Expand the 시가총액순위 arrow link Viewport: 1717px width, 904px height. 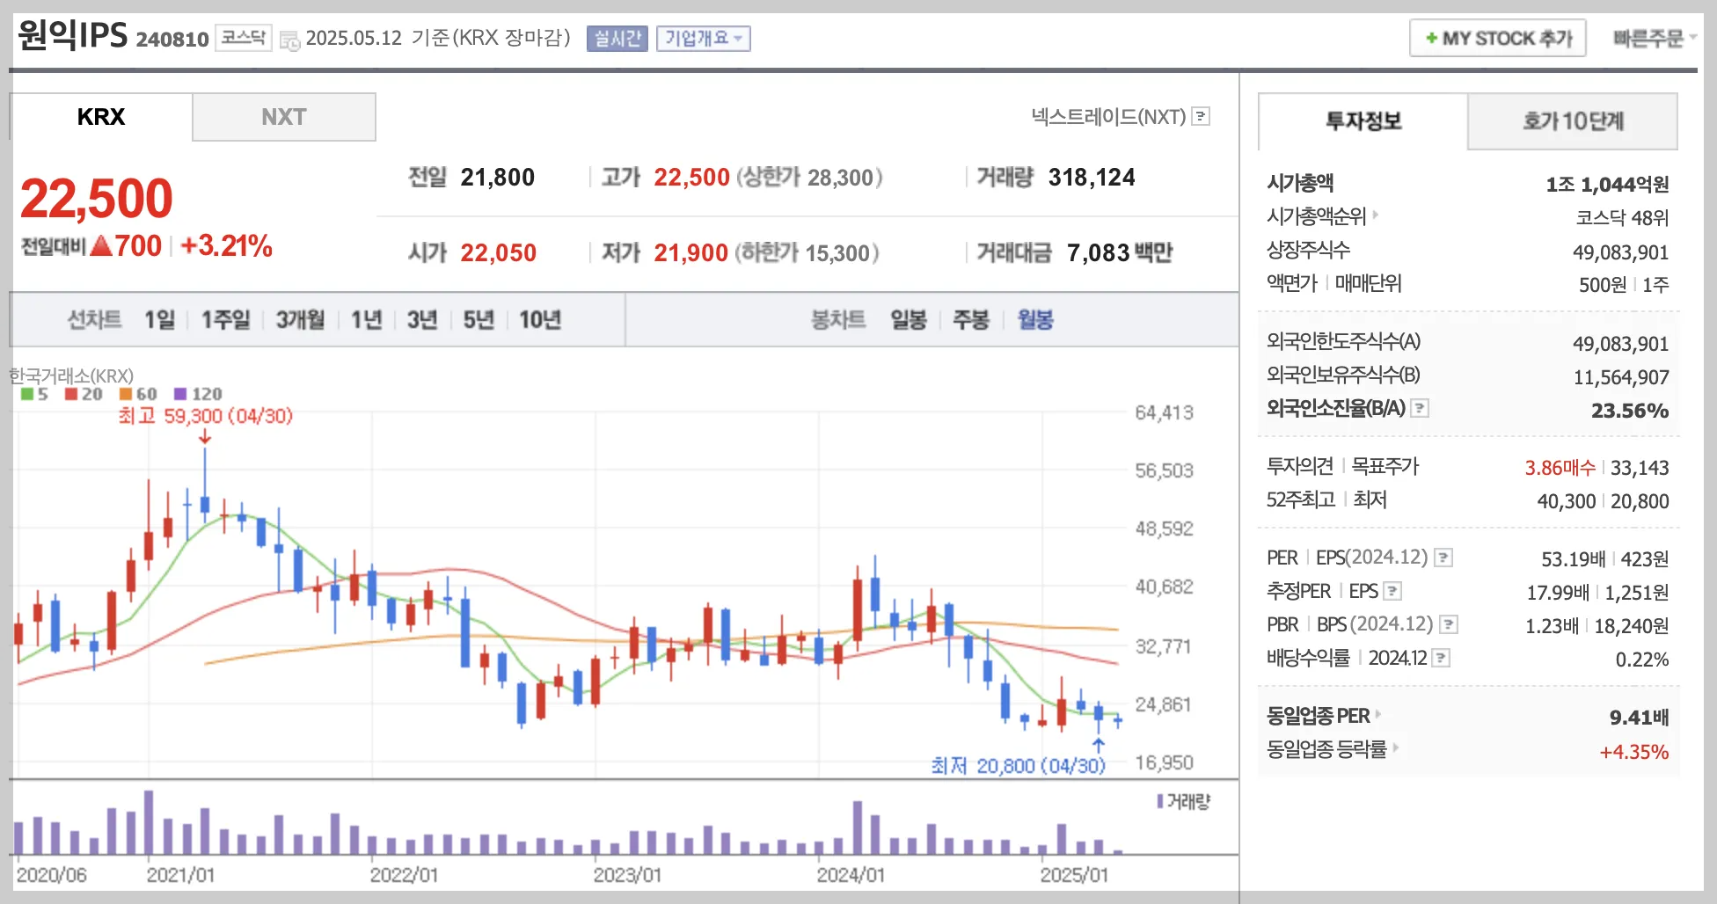coord(1376,215)
